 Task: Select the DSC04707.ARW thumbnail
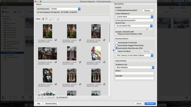click(x=47, y=31)
